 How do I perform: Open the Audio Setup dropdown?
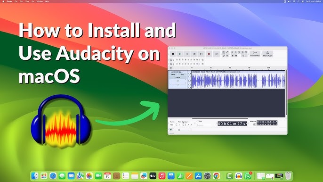click(x=255, y=54)
